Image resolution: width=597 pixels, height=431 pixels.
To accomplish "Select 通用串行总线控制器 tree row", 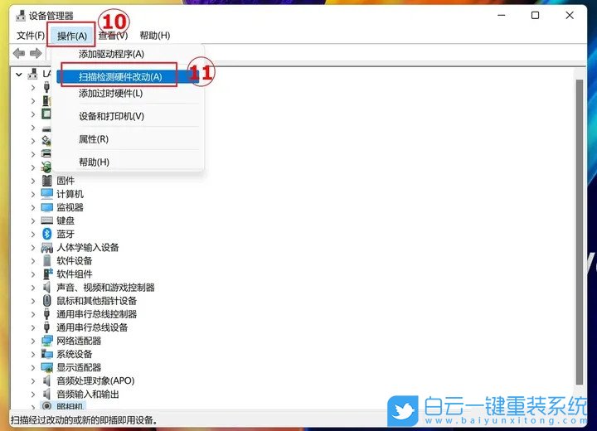I will pyautogui.click(x=97, y=314).
